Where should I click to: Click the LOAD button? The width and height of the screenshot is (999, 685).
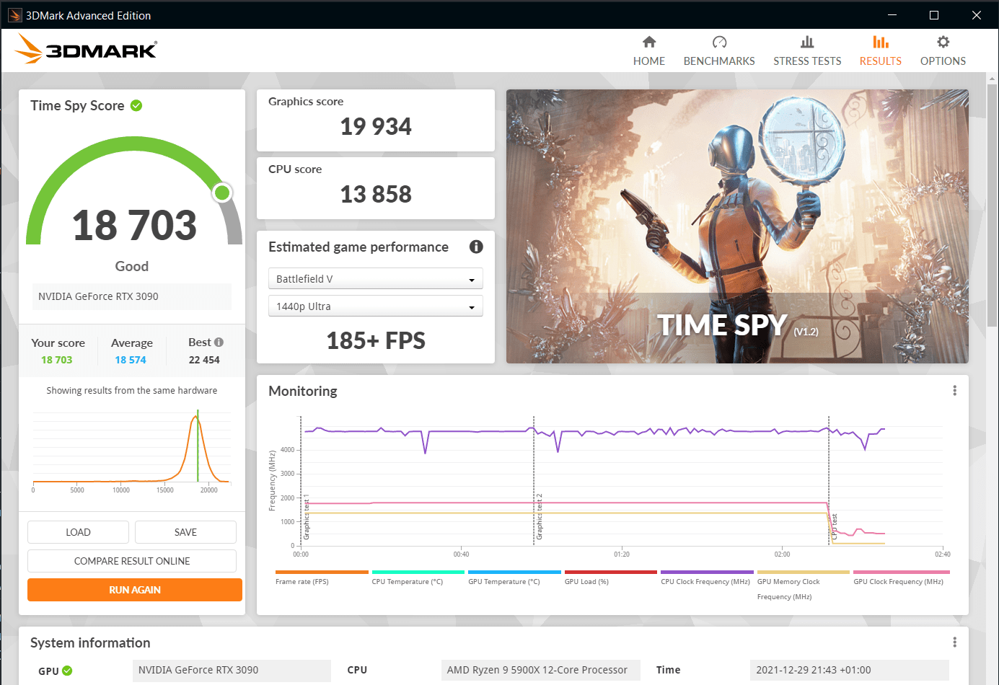[x=78, y=532]
